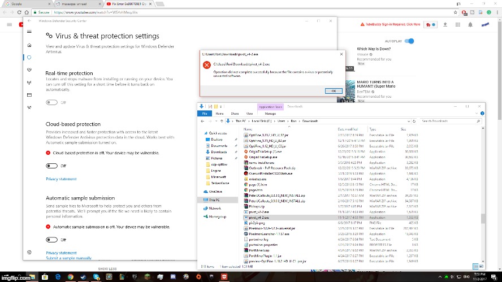Open Microsoft Edge from taskbar
The height and width of the screenshot is (282, 502).
(58, 276)
